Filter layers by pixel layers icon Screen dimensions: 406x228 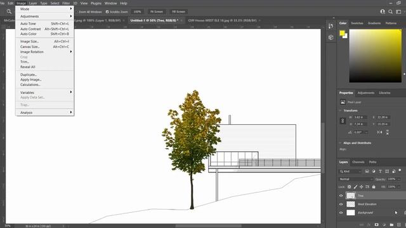(367, 171)
